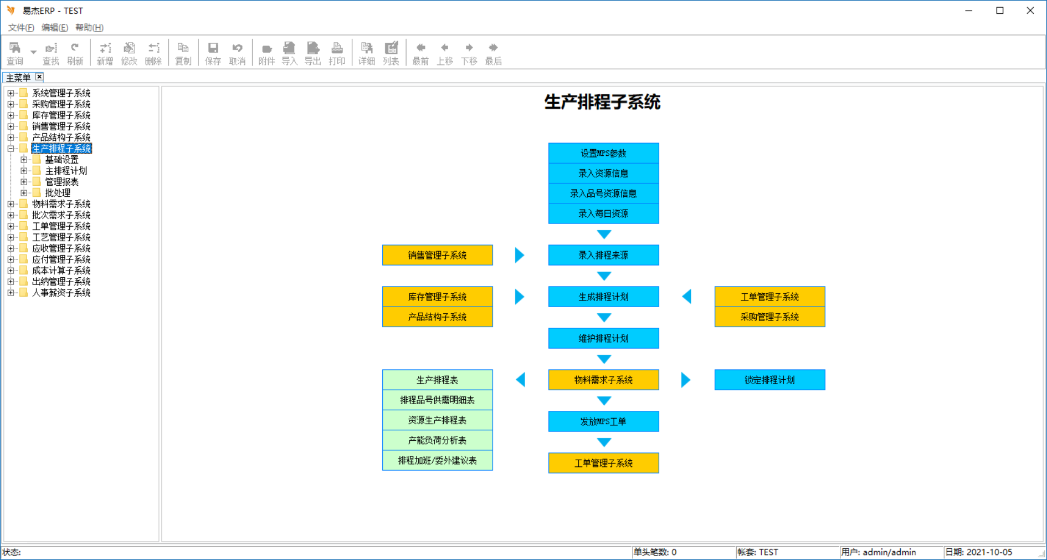
Task: Open 发放MPS工单 flowchart button
Action: point(604,421)
